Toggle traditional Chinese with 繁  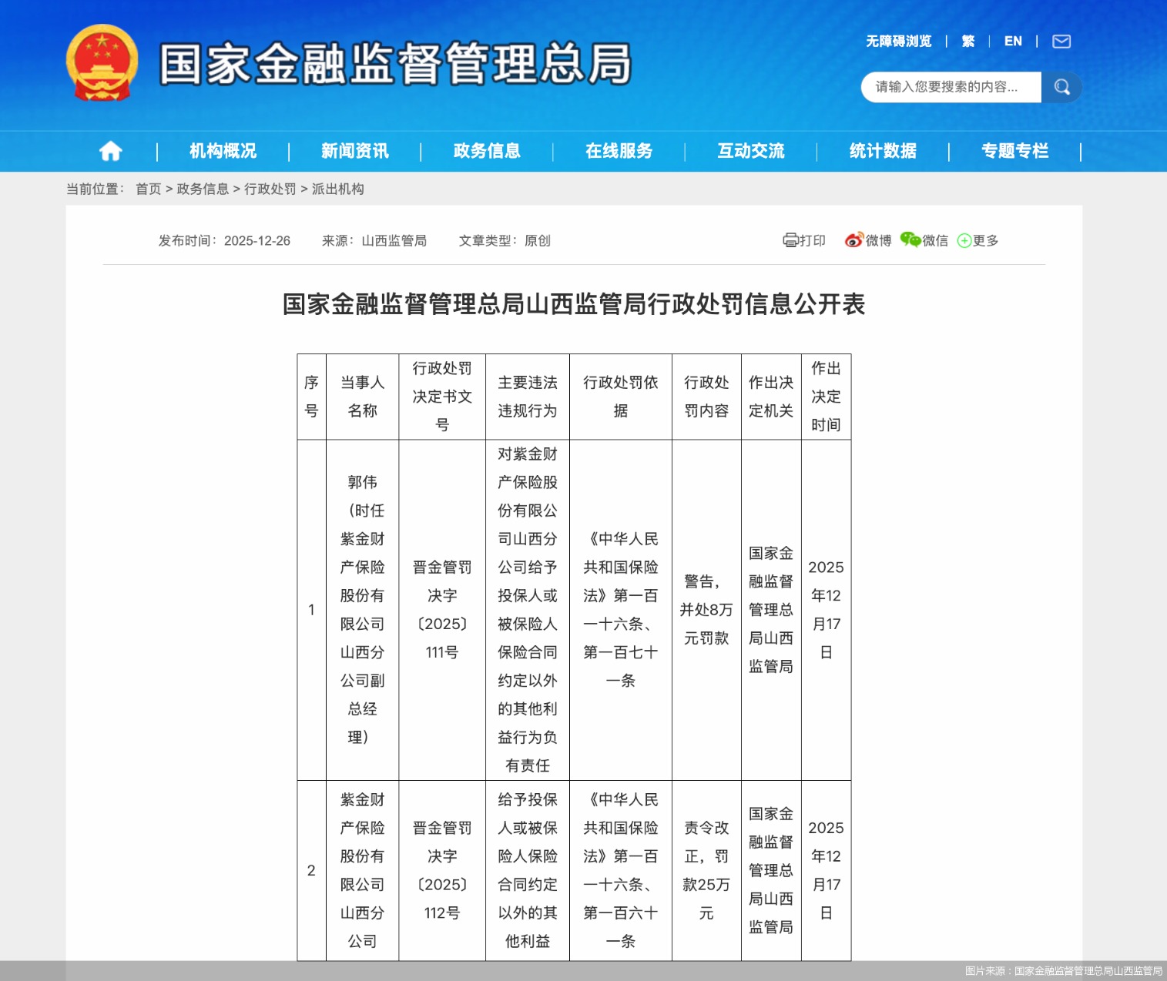coord(968,41)
